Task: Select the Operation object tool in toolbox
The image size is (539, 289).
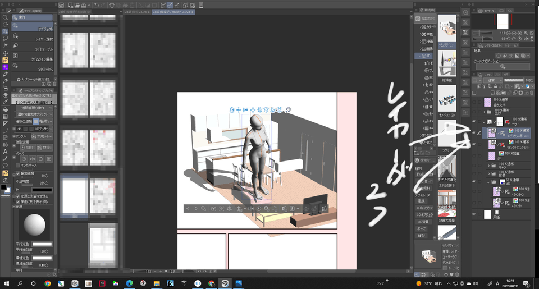Action: 5,31
